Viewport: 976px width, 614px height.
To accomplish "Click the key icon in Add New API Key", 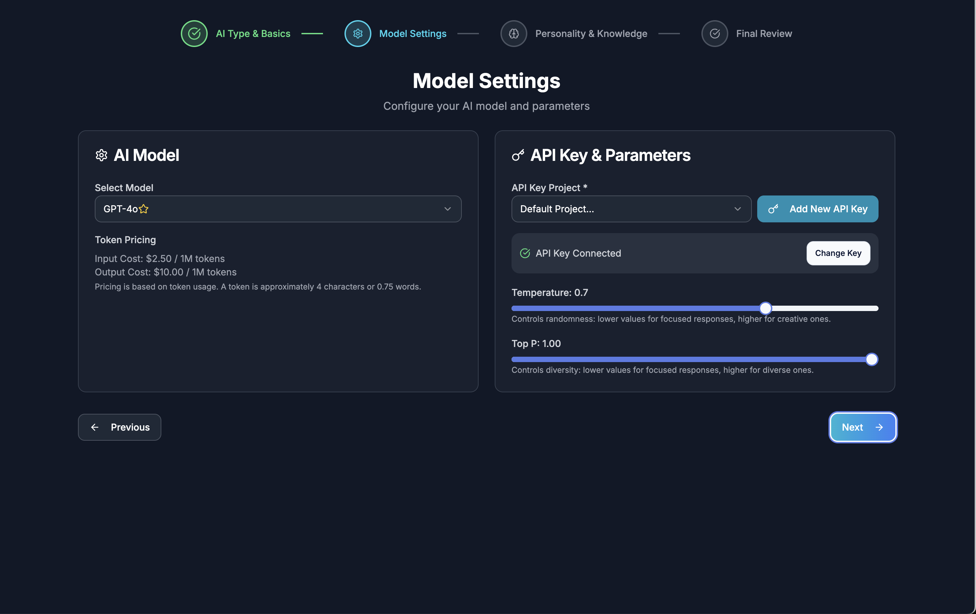I will (x=773, y=209).
